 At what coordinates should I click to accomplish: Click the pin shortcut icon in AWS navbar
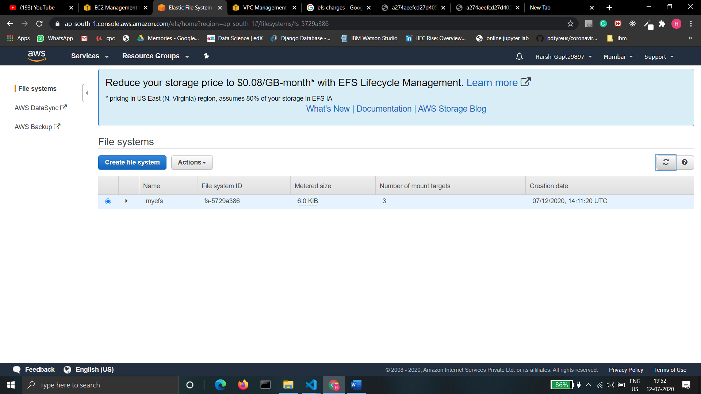pos(206,56)
